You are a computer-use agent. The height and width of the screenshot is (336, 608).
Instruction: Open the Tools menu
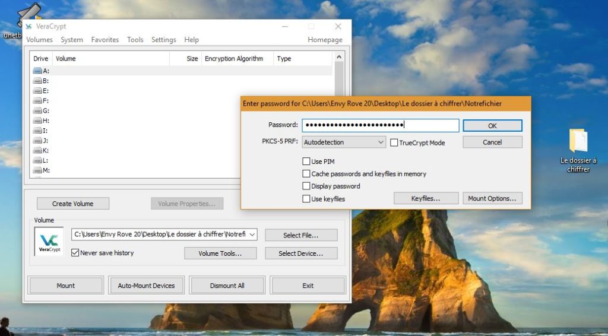tap(135, 40)
